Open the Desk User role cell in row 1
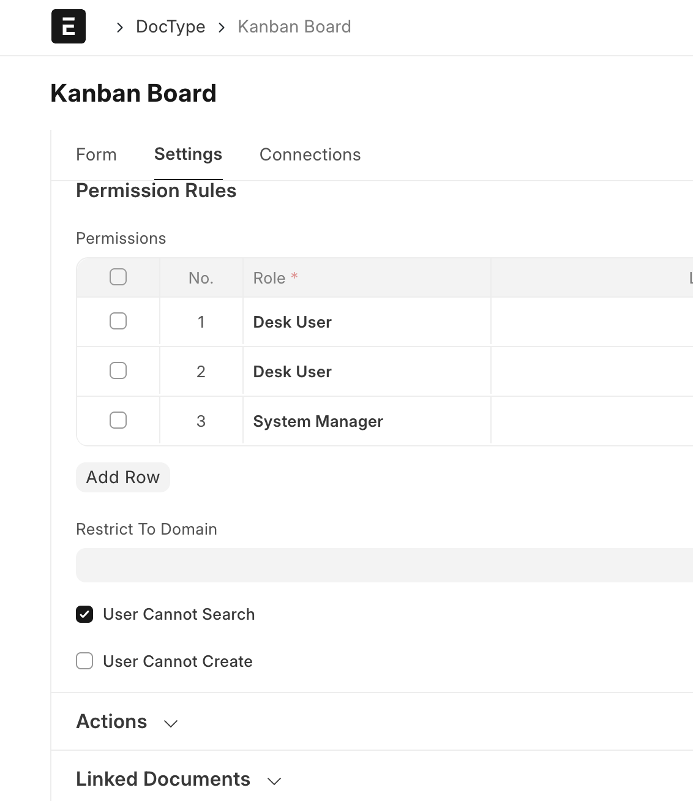The height and width of the screenshot is (801, 693). click(x=366, y=322)
